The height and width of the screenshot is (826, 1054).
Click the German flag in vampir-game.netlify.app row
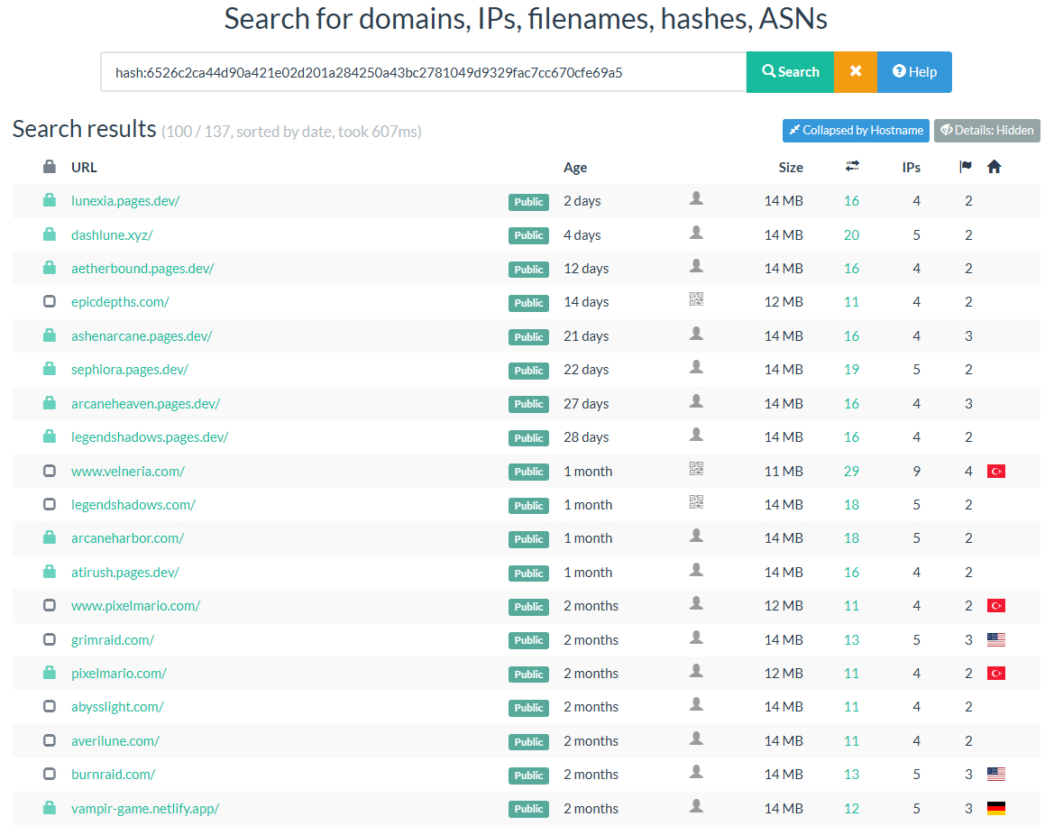pyautogui.click(x=996, y=808)
